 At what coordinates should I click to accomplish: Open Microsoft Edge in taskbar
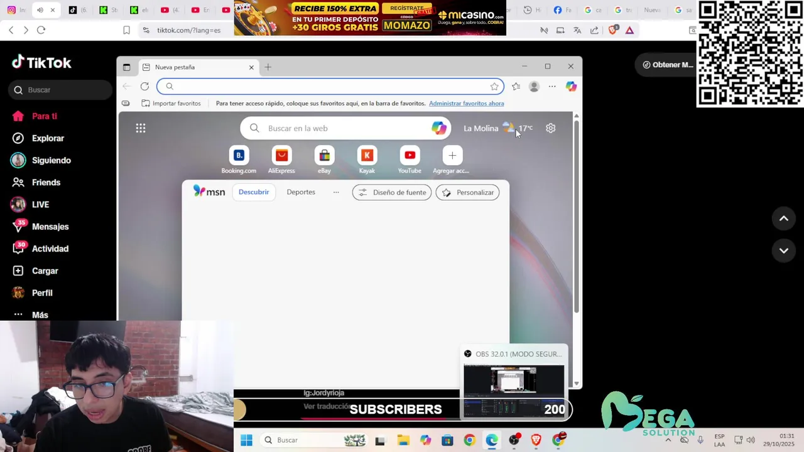492,440
